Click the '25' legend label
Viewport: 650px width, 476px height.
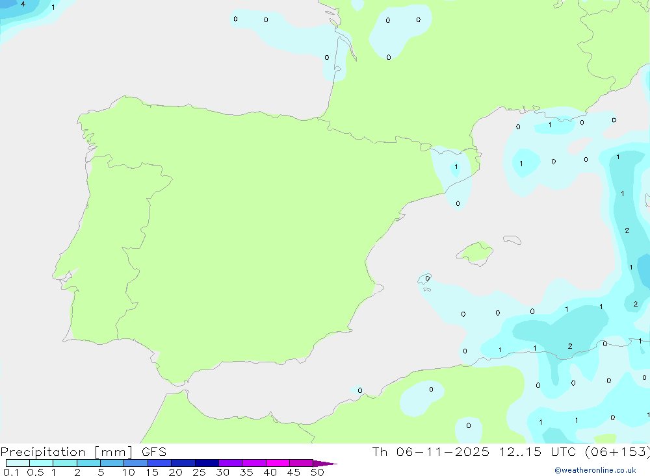click(x=199, y=472)
